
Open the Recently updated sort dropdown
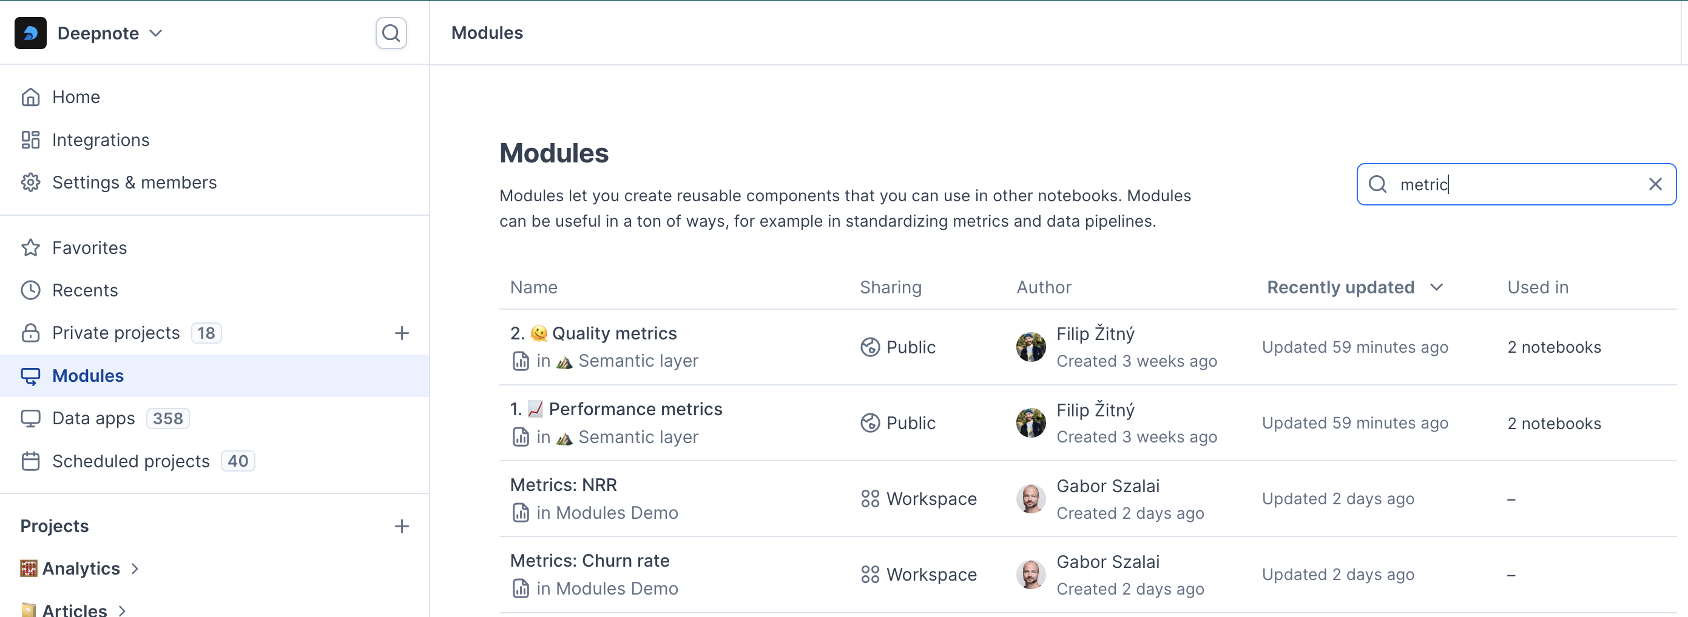pos(1354,287)
